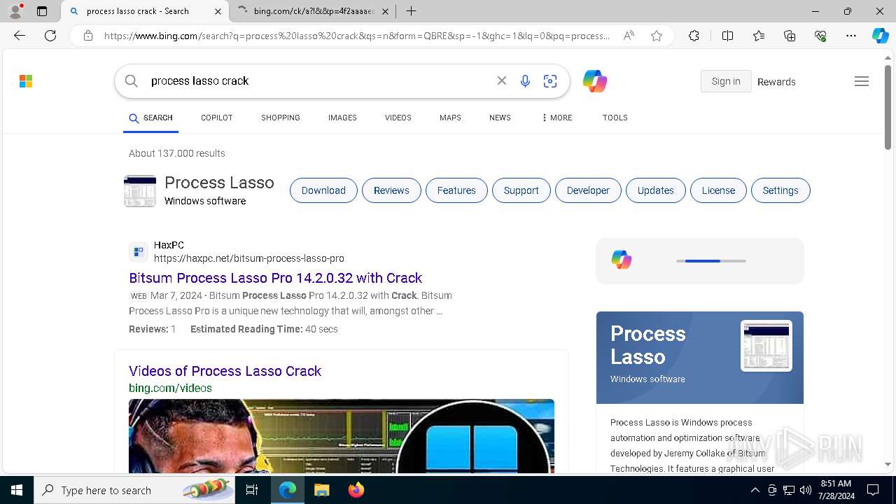Select the IMAGES search tab

tap(342, 118)
